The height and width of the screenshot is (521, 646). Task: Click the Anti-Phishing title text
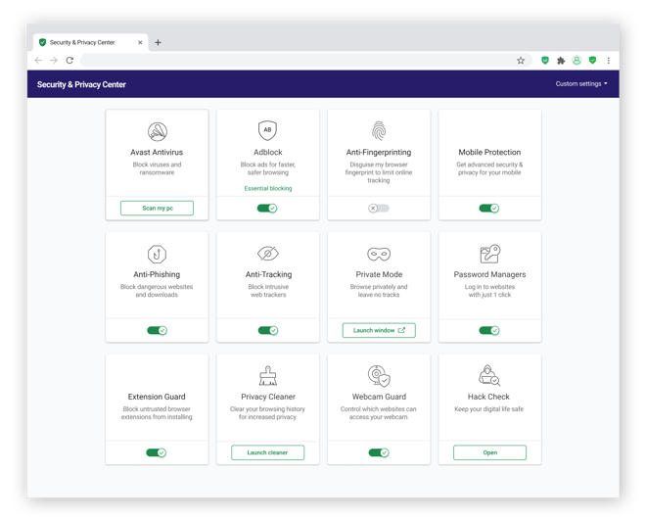[x=157, y=274]
